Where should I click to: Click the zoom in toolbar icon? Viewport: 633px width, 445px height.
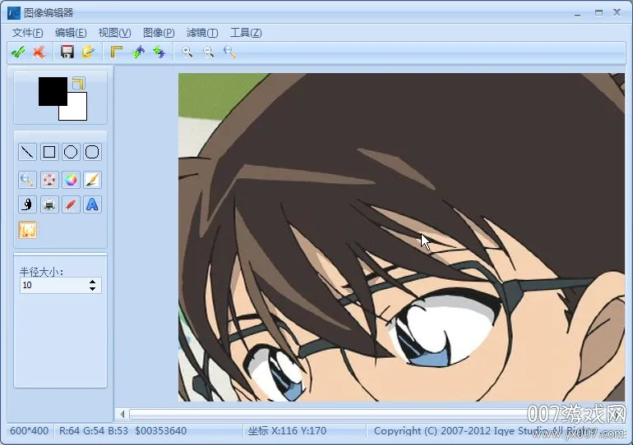tap(187, 52)
